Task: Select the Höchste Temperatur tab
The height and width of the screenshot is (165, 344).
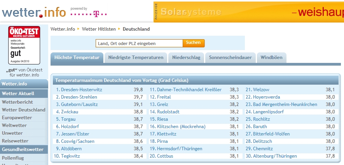Action: tap(77, 58)
